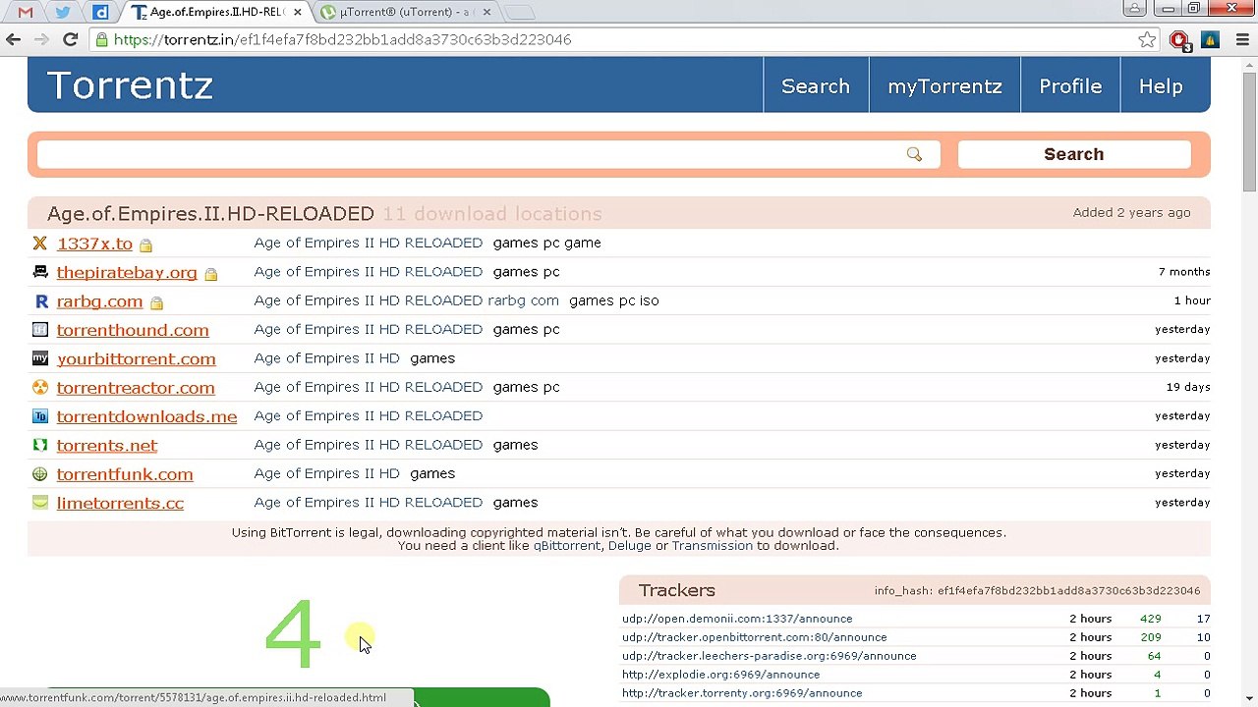Open the red ad blocker extension icon
Image resolution: width=1258 pixels, height=707 pixels.
coord(1179,39)
